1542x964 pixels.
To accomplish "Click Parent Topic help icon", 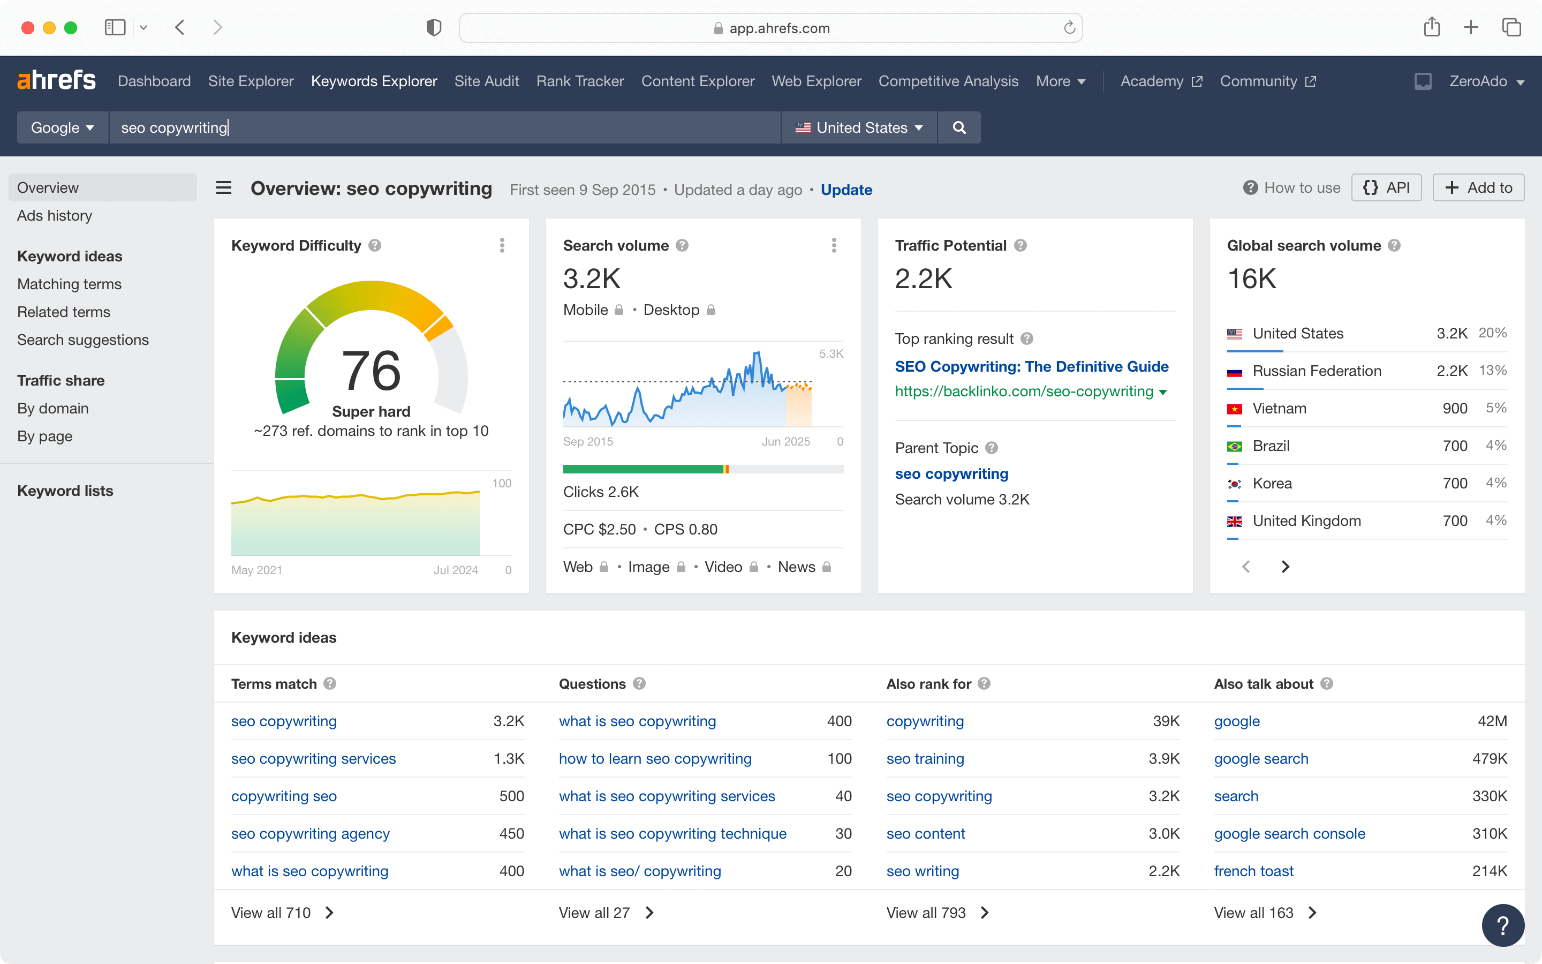I will click(992, 448).
